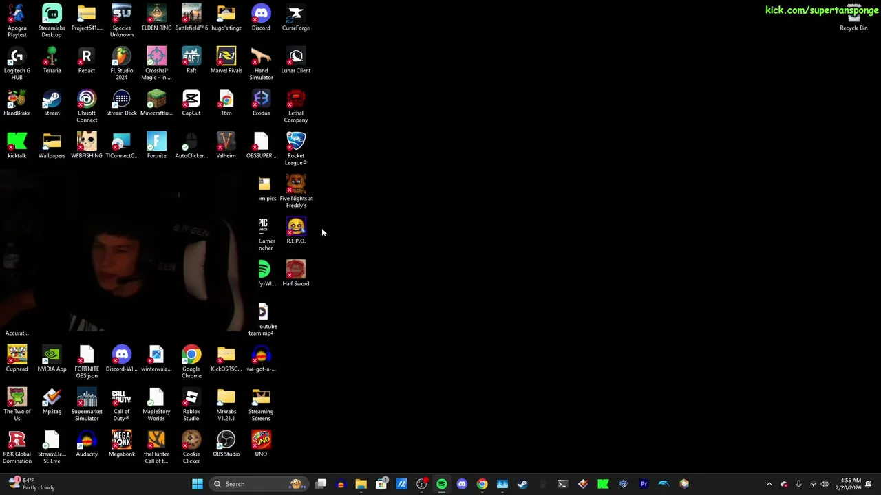This screenshot has width=881, height=495.
Task: Open Steam from the taskbar
Action: (522, 484)
